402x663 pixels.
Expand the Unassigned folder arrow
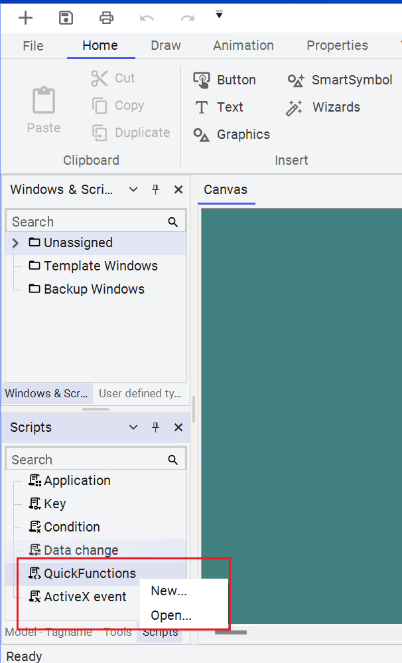tap(16, 242)
